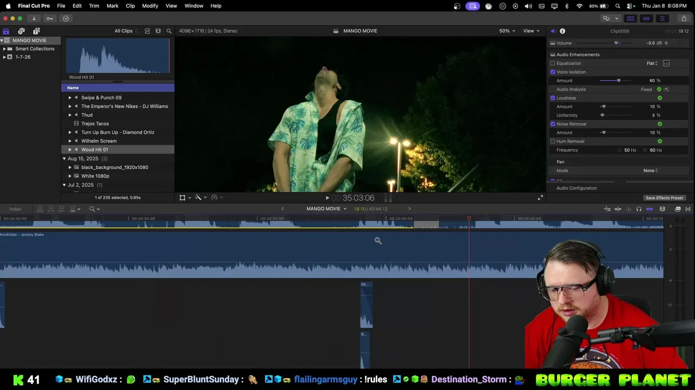The height and width of the screenshot is (390, 695).
Task: Collapse the Aug 15, 2025 group
Action: point(64,159)
